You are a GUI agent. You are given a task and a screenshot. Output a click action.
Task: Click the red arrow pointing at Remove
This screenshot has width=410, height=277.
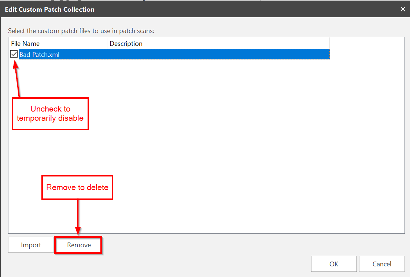(x=78, y=216)
